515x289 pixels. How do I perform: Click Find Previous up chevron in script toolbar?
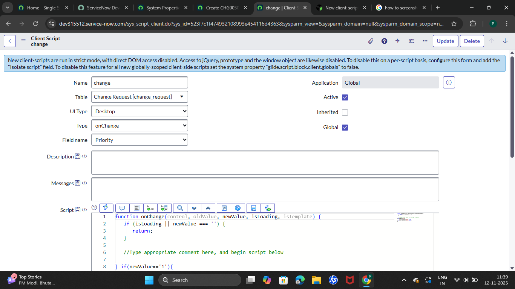click(208, 208)
